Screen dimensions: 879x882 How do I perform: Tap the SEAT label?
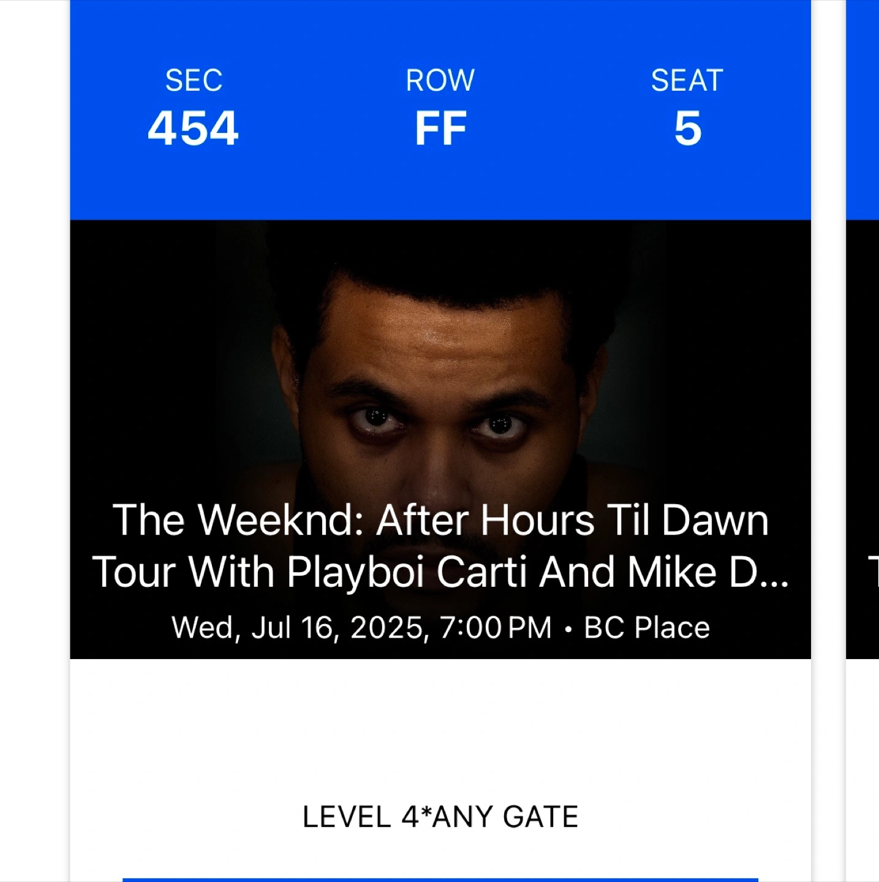click(x=687, y=80)
